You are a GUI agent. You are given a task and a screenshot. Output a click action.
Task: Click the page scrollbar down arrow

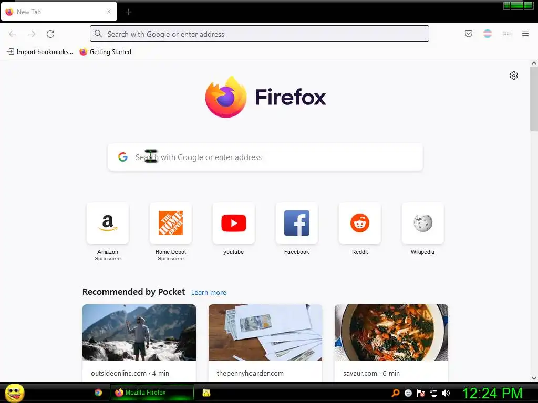[534, 378]
